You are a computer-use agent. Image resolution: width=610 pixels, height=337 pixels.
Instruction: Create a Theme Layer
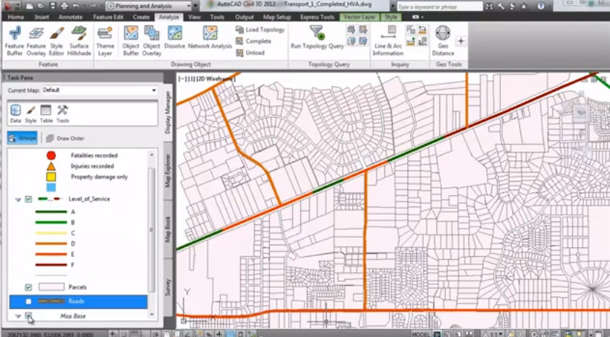pyautogui.click(x=105, y=40)
